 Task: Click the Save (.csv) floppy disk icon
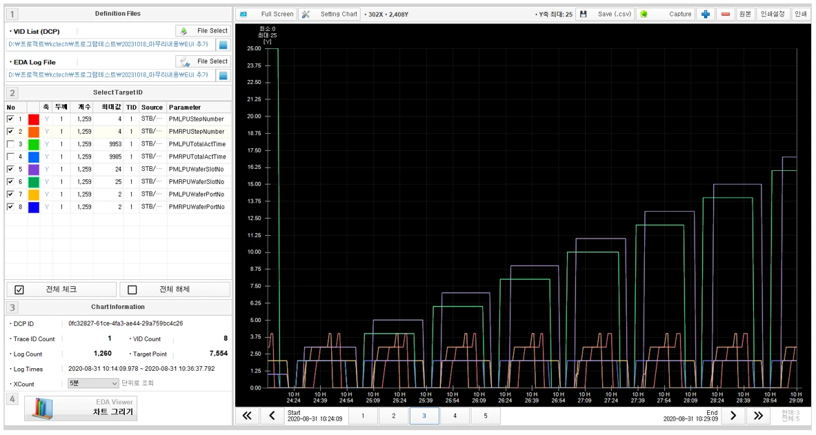tap(584, 14)
